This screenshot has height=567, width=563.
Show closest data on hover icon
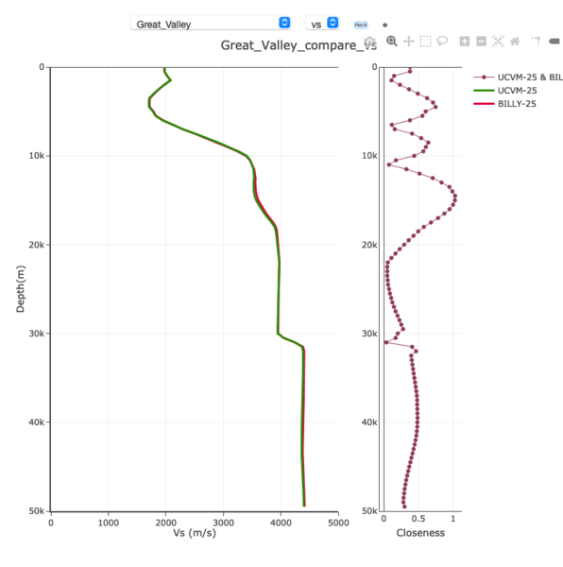(554, 42)
